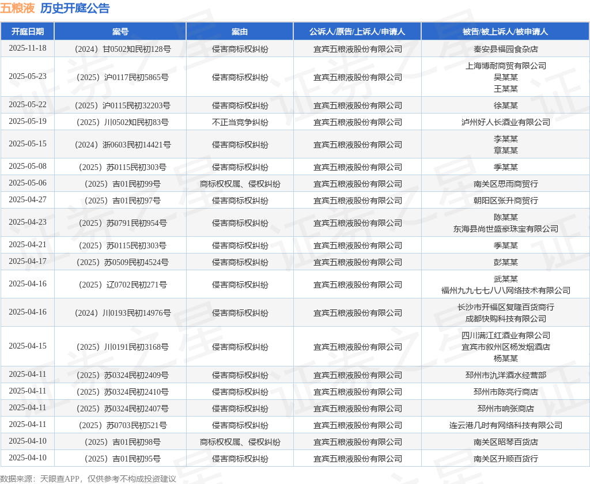Click case number (2025)苏0324民初2409号
This screenshot has height=484, width=590.
coord(123,375)
